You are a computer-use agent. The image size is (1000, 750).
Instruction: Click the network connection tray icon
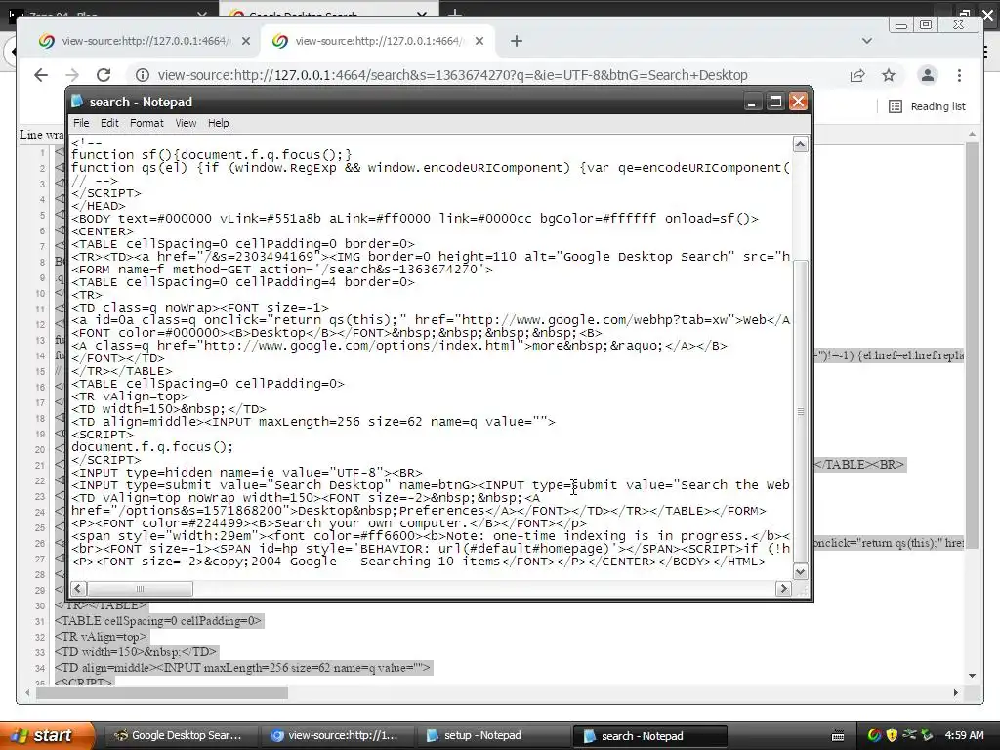point(909,735)
